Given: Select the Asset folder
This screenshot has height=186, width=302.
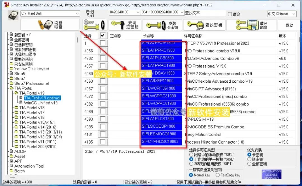Looking at the screenshot, I should point(20,156).
